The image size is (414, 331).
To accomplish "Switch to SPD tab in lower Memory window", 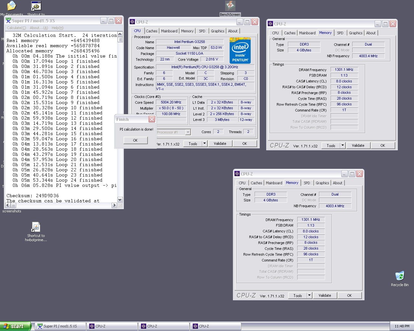I will pos(307,183).
